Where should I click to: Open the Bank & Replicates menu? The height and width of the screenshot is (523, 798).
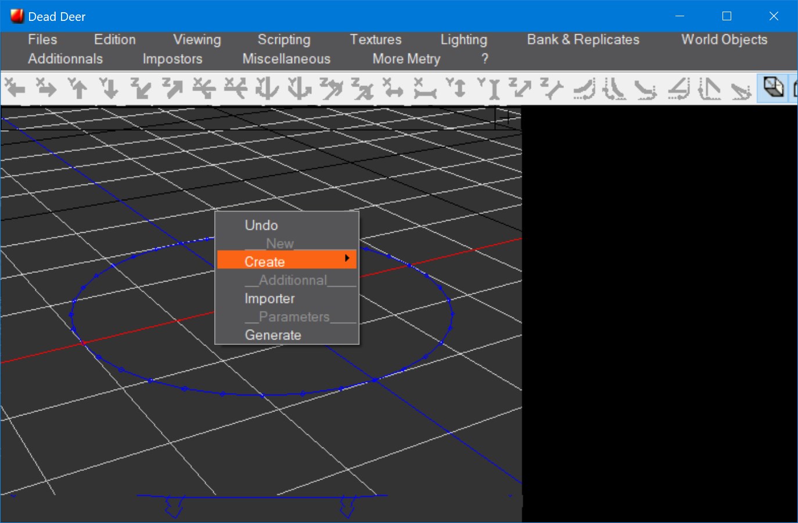[583, 39]
